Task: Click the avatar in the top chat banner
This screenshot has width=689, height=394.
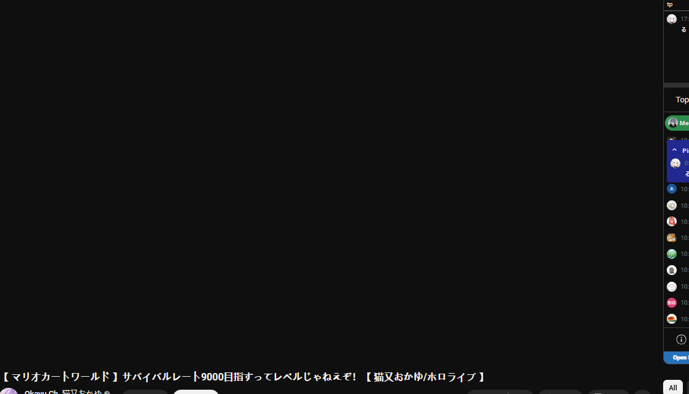Action: 671,19
